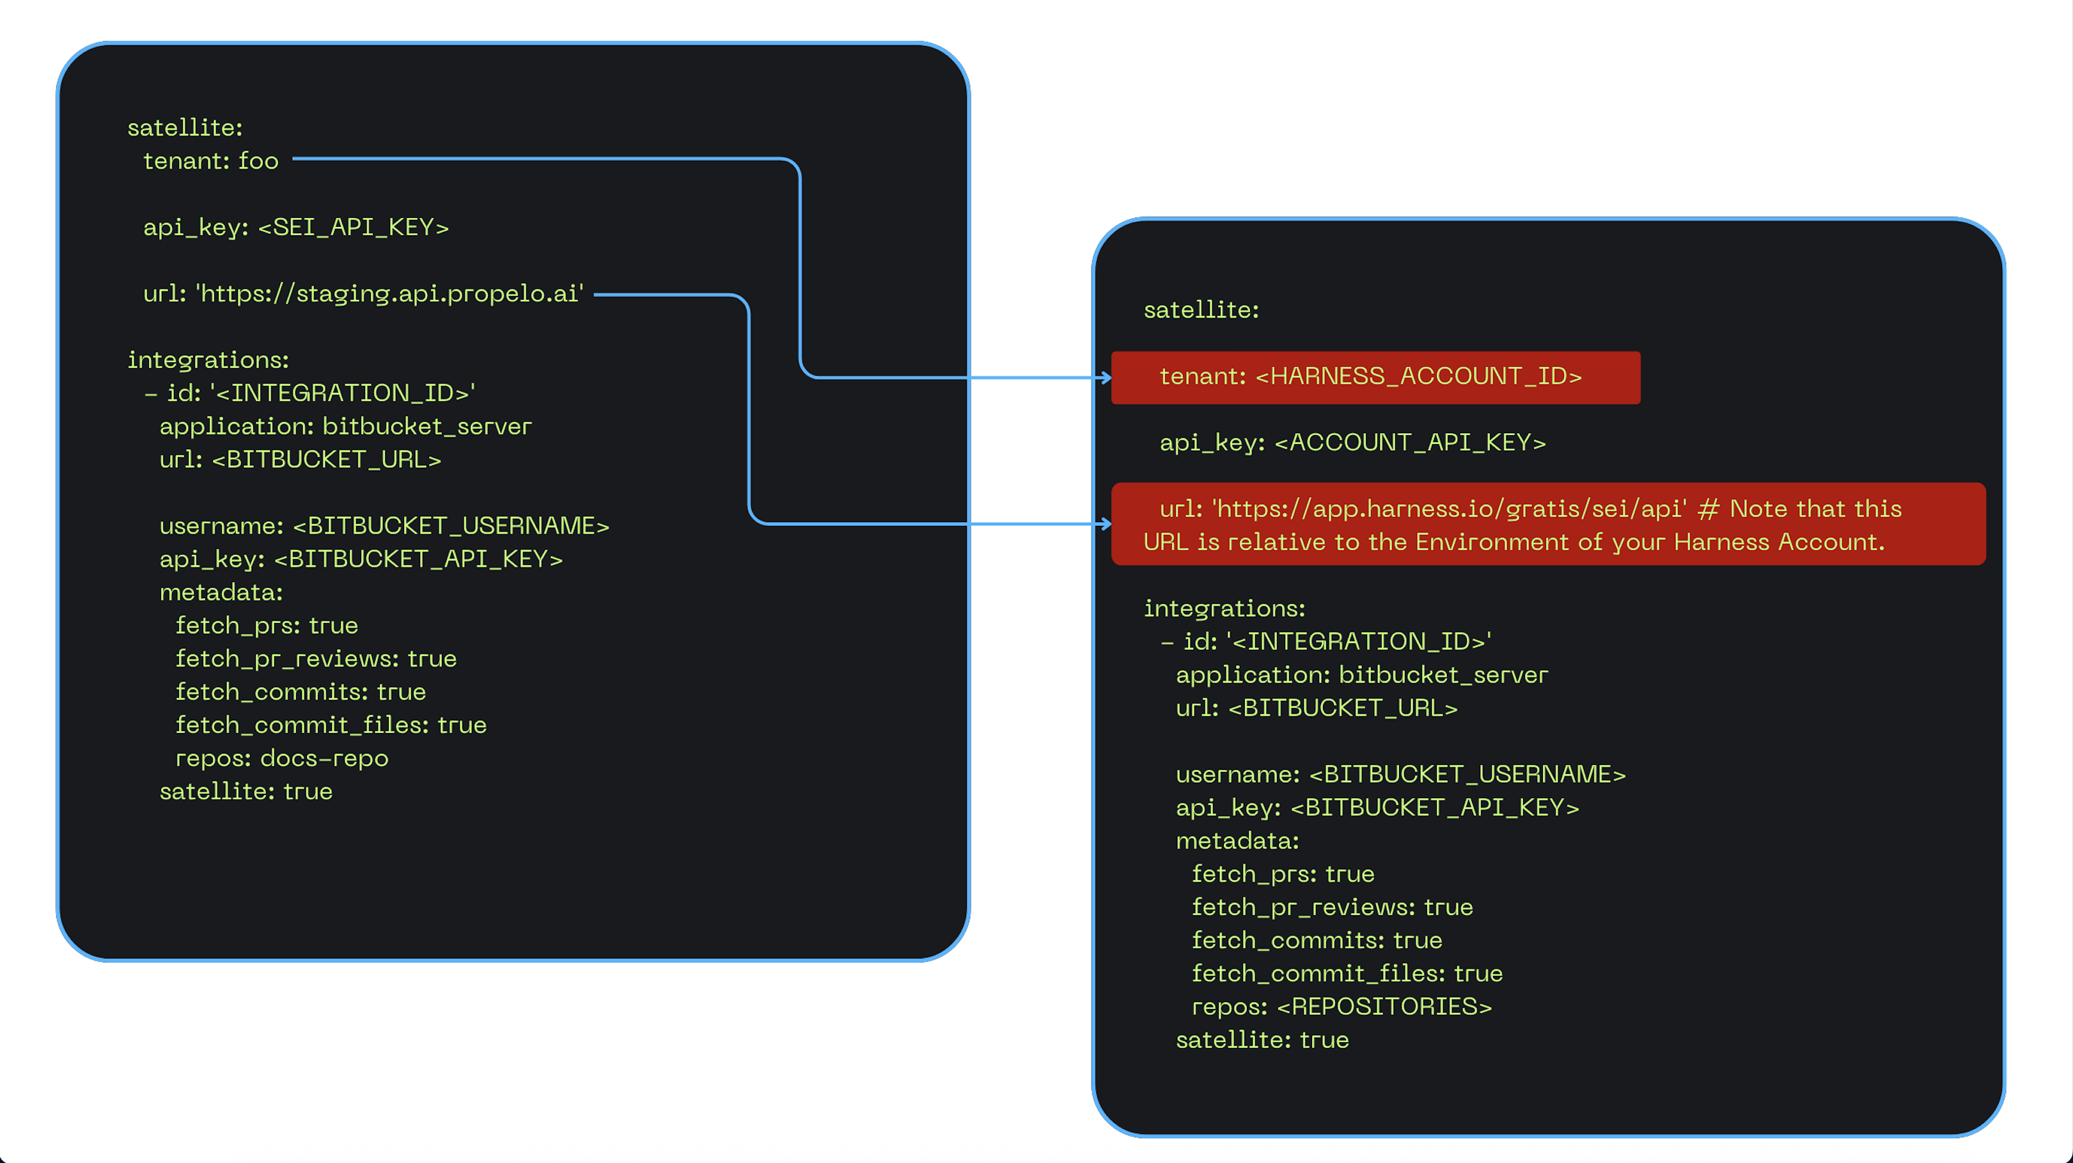Click 'repos: <REPOSITORIES>' in right panel
The image size is (2073, 1163).
coord(1341,1007)
